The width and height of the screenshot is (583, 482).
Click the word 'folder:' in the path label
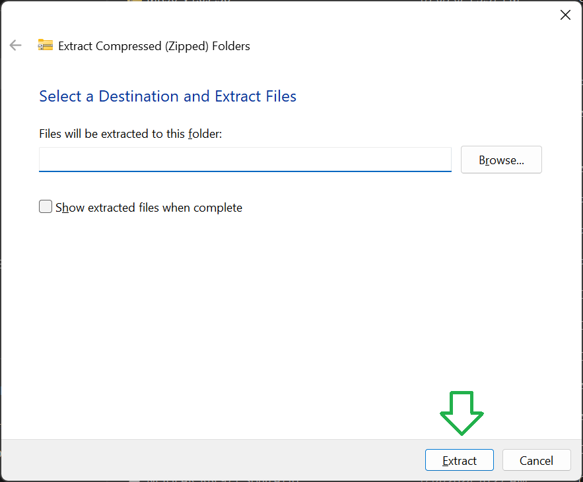(205, 134)
